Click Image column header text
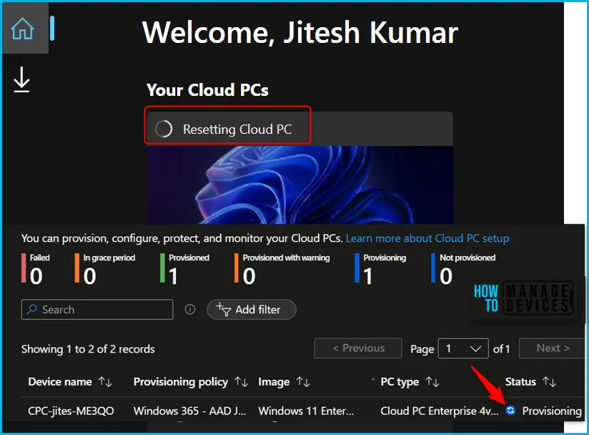The image size is (589, 435). click(x=274, y=382)
